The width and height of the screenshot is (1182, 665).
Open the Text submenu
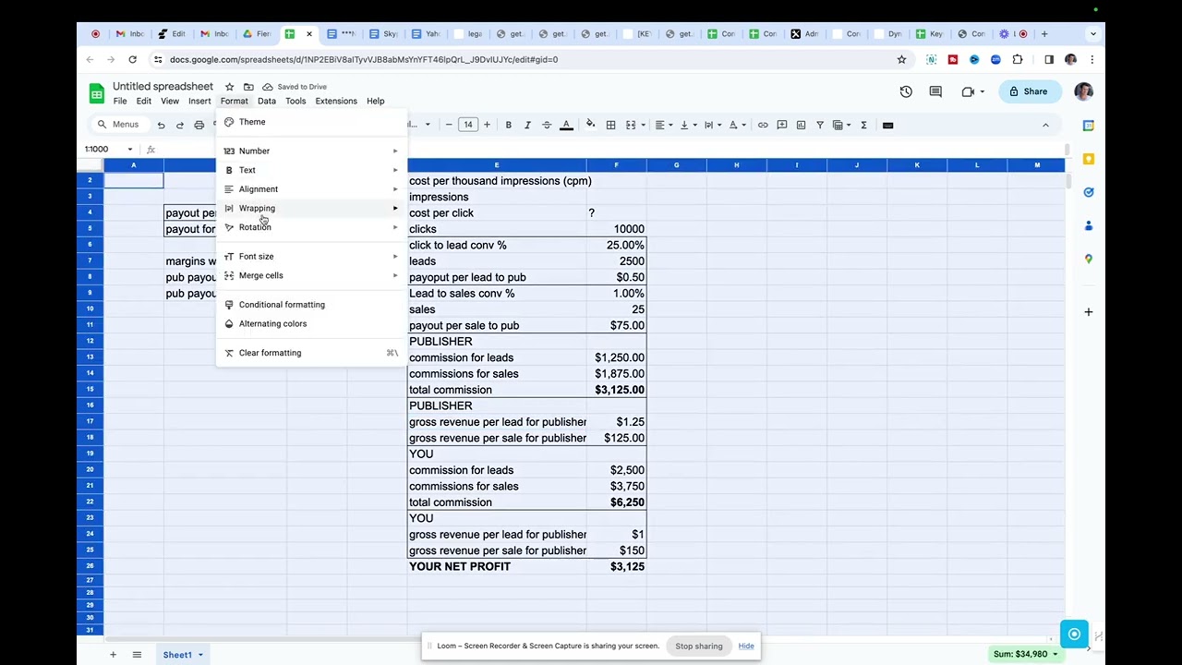[312, 170]
